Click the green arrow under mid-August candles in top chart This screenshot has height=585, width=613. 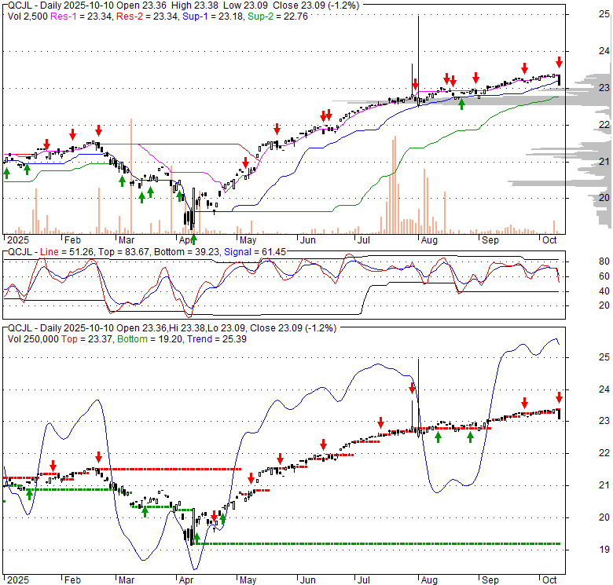461,104
